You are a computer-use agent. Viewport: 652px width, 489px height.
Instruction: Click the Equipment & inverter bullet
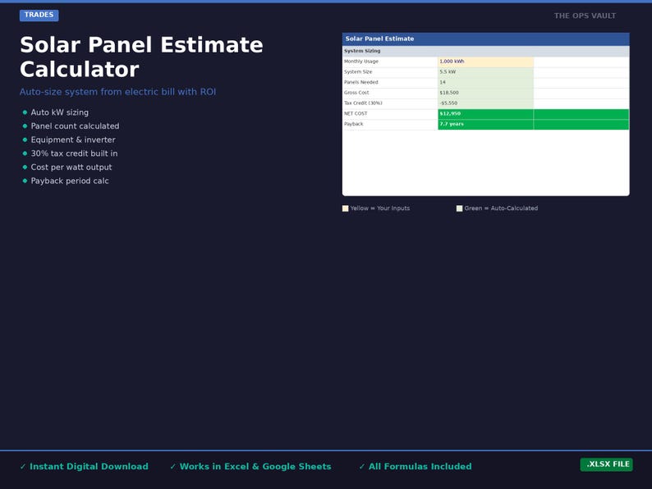(73, 139)
